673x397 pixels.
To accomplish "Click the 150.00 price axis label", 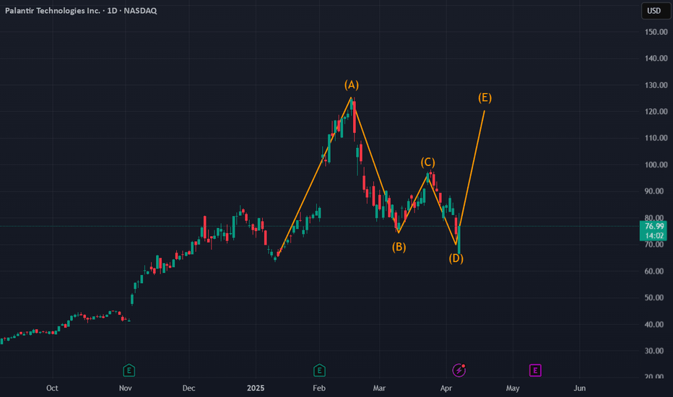I will click(656, 32).
